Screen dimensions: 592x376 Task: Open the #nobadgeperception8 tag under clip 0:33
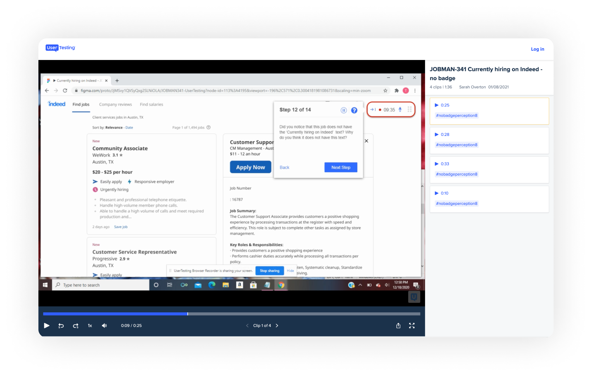coord(456,174)
